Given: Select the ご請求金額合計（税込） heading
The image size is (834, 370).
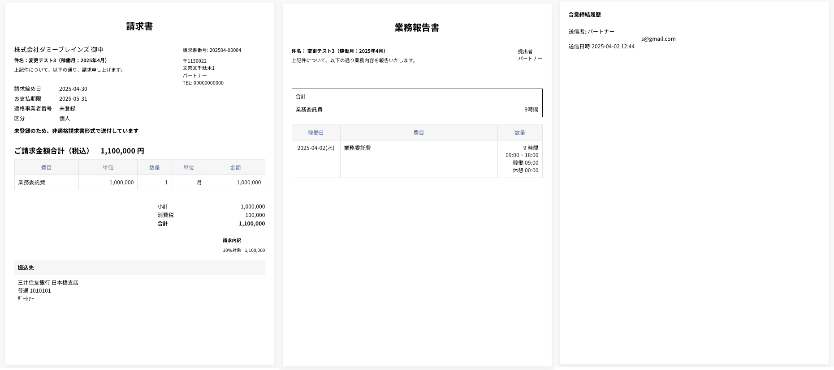Looking at the screenshot, I should click(52, 151).
